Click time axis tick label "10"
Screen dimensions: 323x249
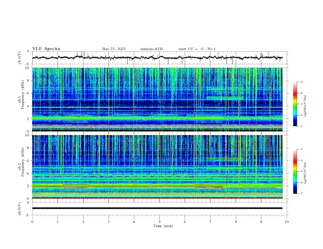(287, 222)
